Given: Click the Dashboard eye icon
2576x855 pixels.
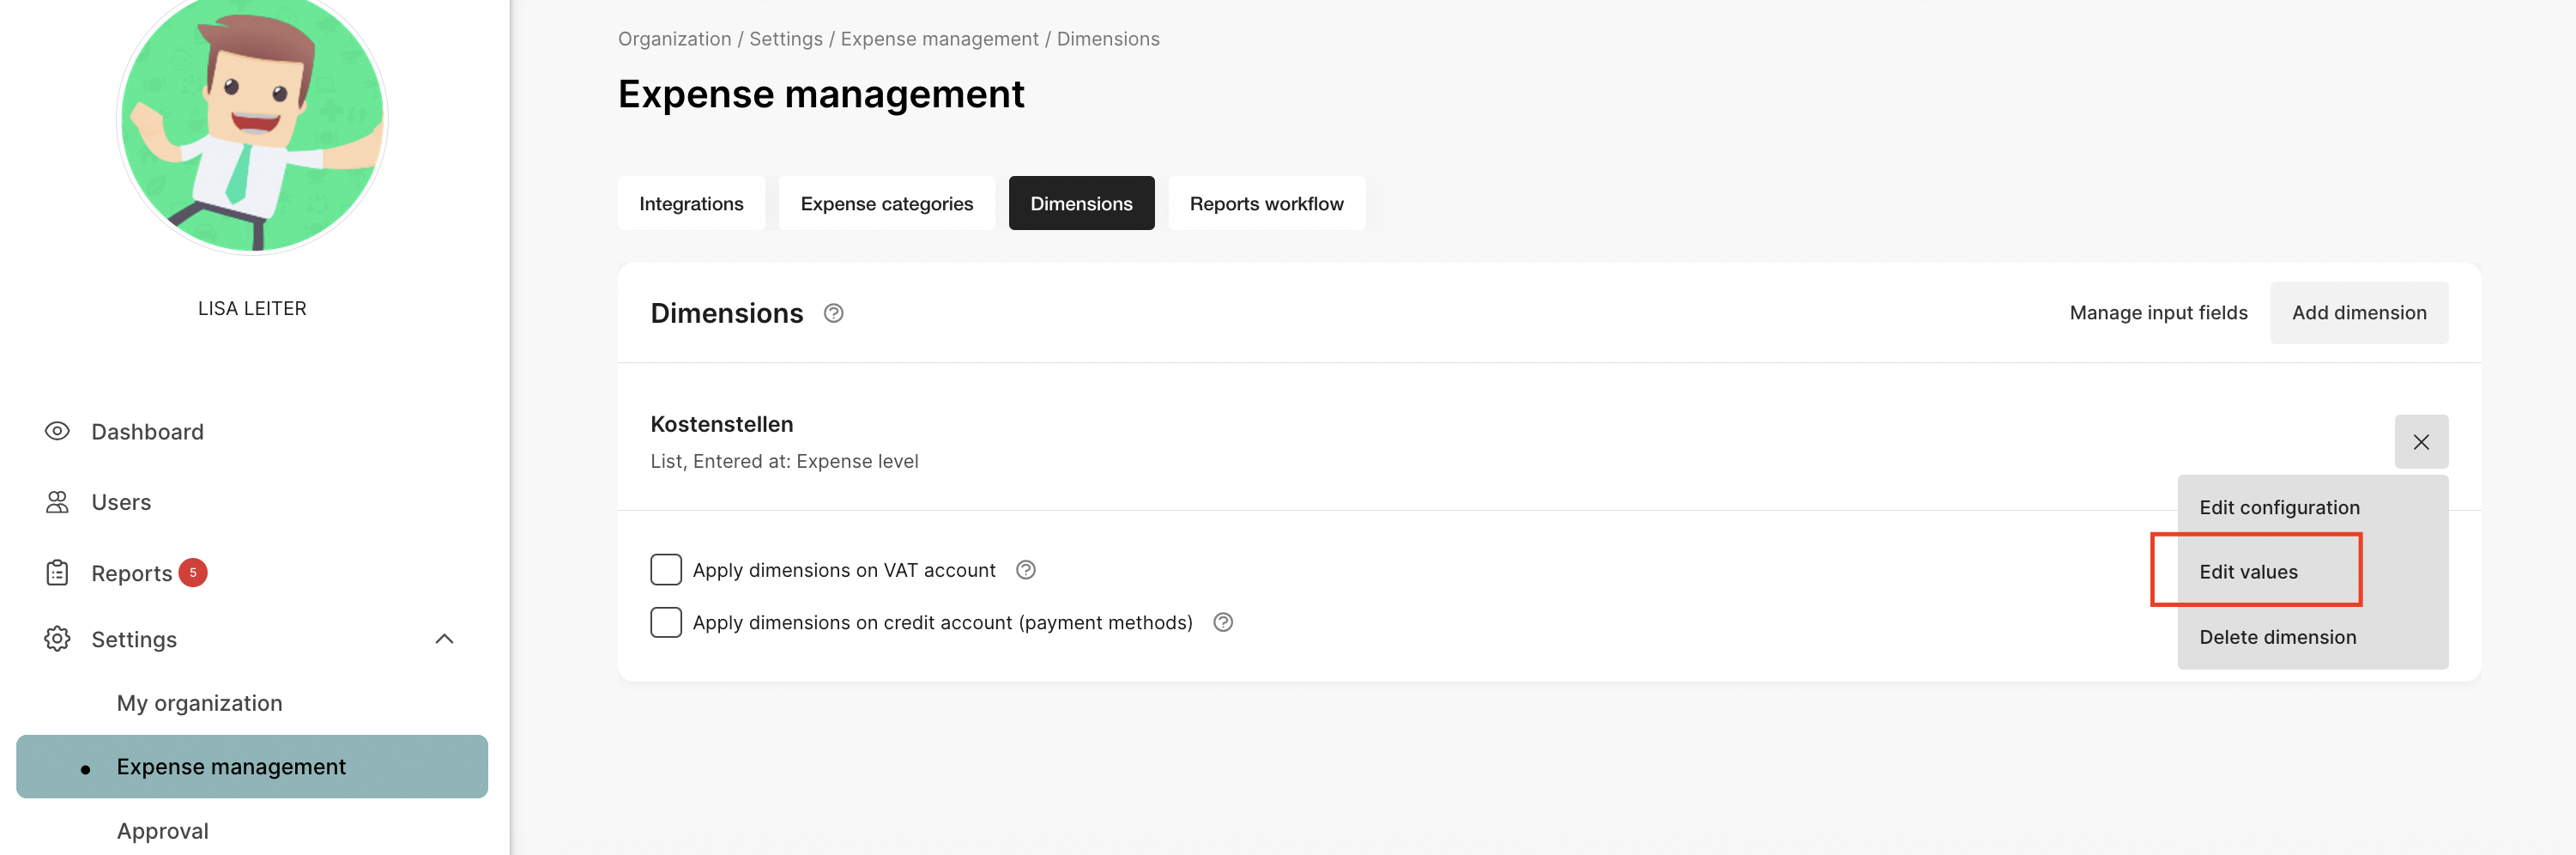Looking at the screenshot, I should click(x=57, y=431).
